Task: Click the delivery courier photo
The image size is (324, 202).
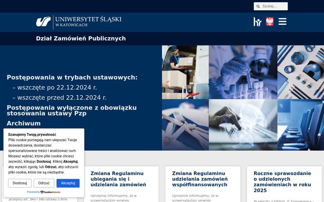Action: pyautogui.click(x=185, y=72)
